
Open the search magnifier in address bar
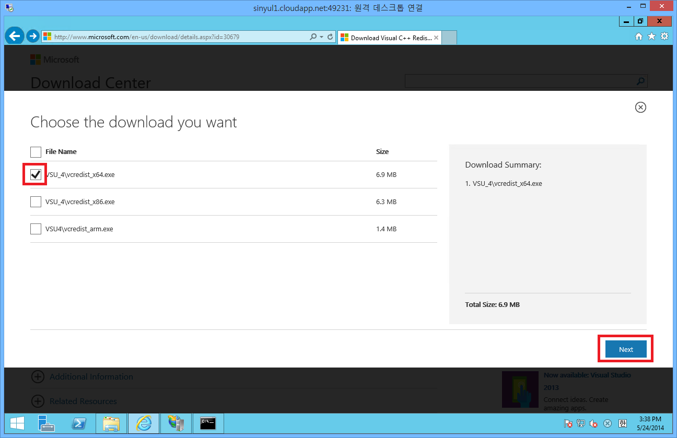(313, 37)
